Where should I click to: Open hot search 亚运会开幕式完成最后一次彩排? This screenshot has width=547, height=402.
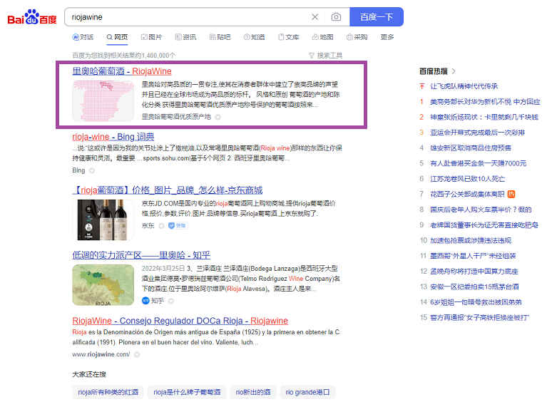point(477,133)
